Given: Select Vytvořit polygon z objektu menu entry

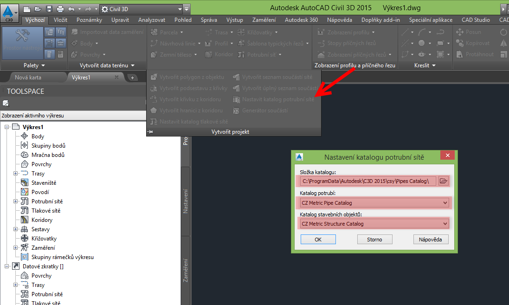Looking at the screenshot, I should pos(190,78).
